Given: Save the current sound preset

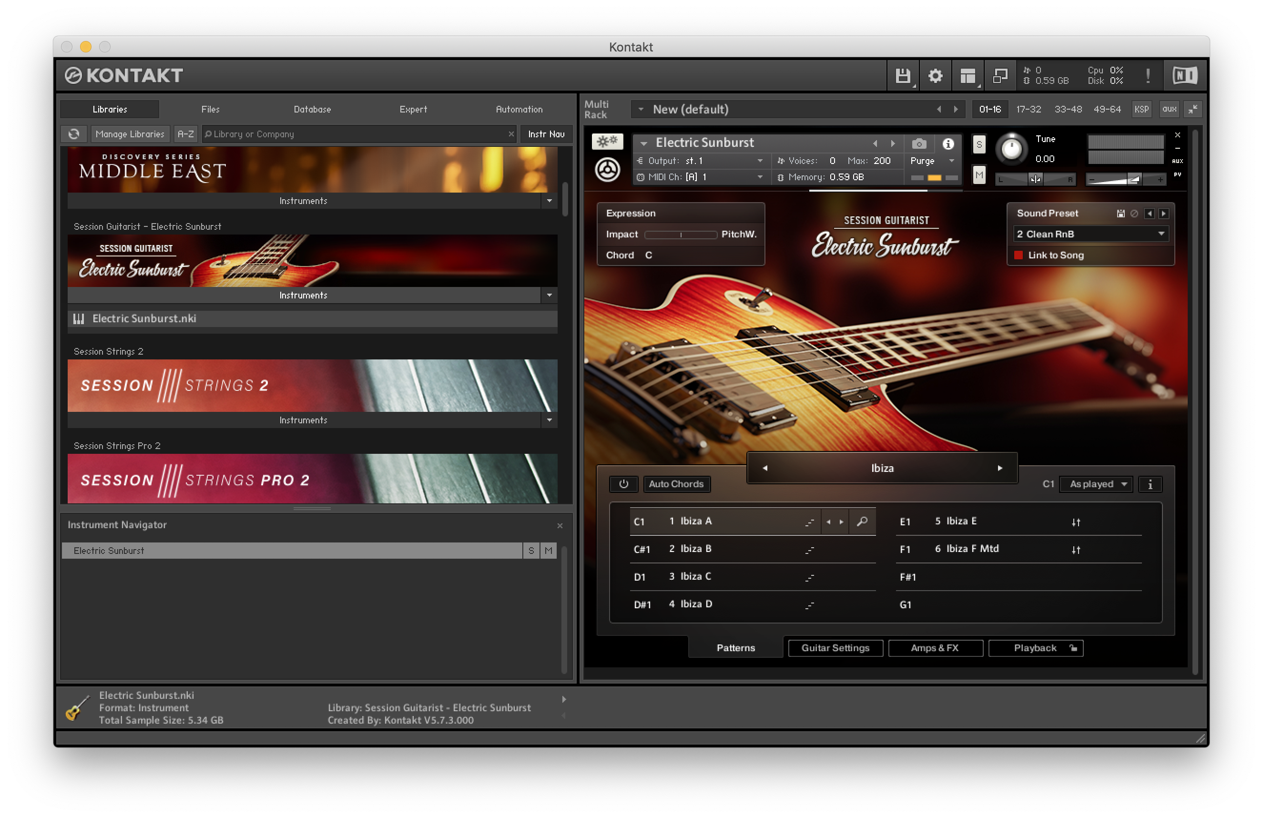Looking at the screenshot, I should (x=1121, y=214).
